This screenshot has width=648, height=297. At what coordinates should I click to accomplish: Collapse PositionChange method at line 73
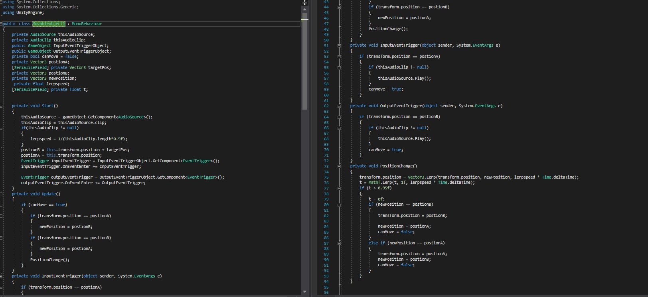click(339, 166)
